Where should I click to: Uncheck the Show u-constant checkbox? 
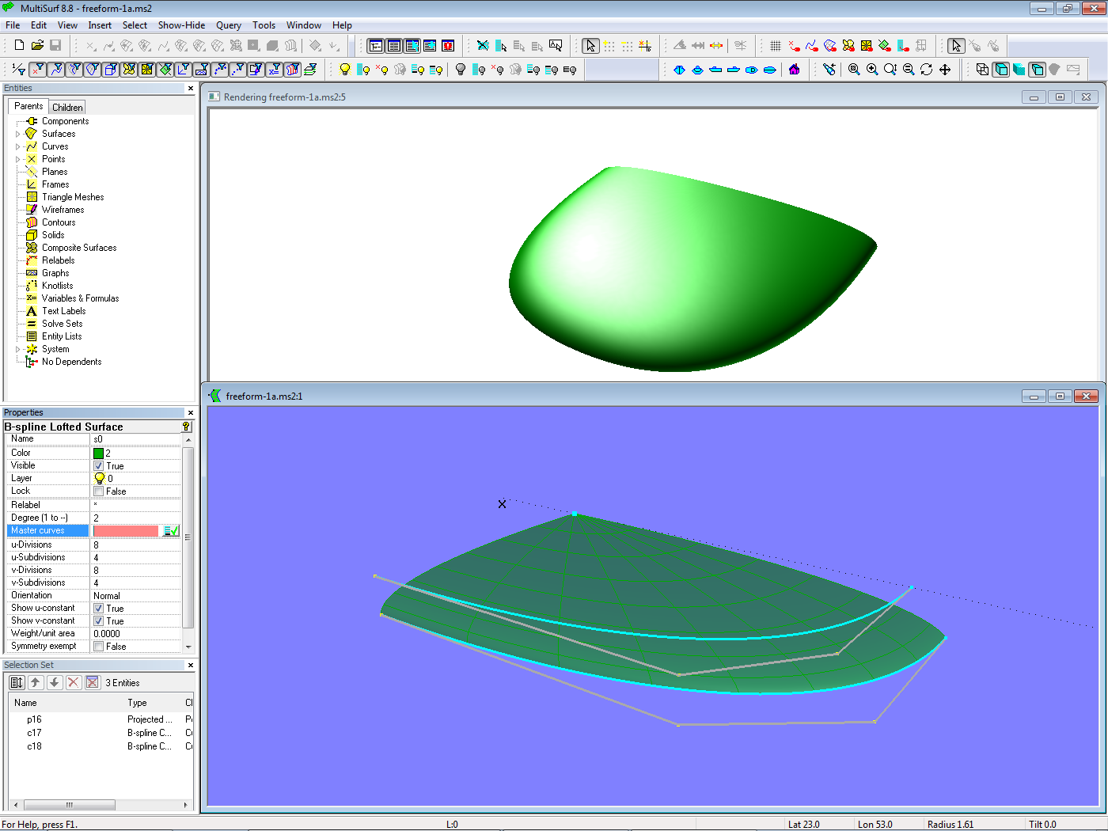click(99, 609)
